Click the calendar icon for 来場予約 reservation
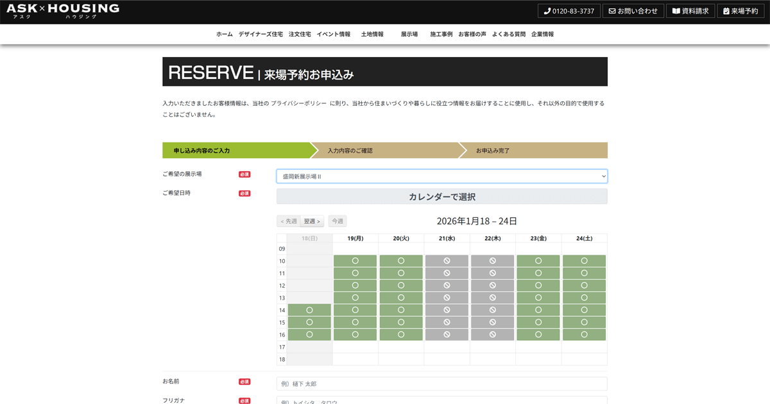 (741, 10)
